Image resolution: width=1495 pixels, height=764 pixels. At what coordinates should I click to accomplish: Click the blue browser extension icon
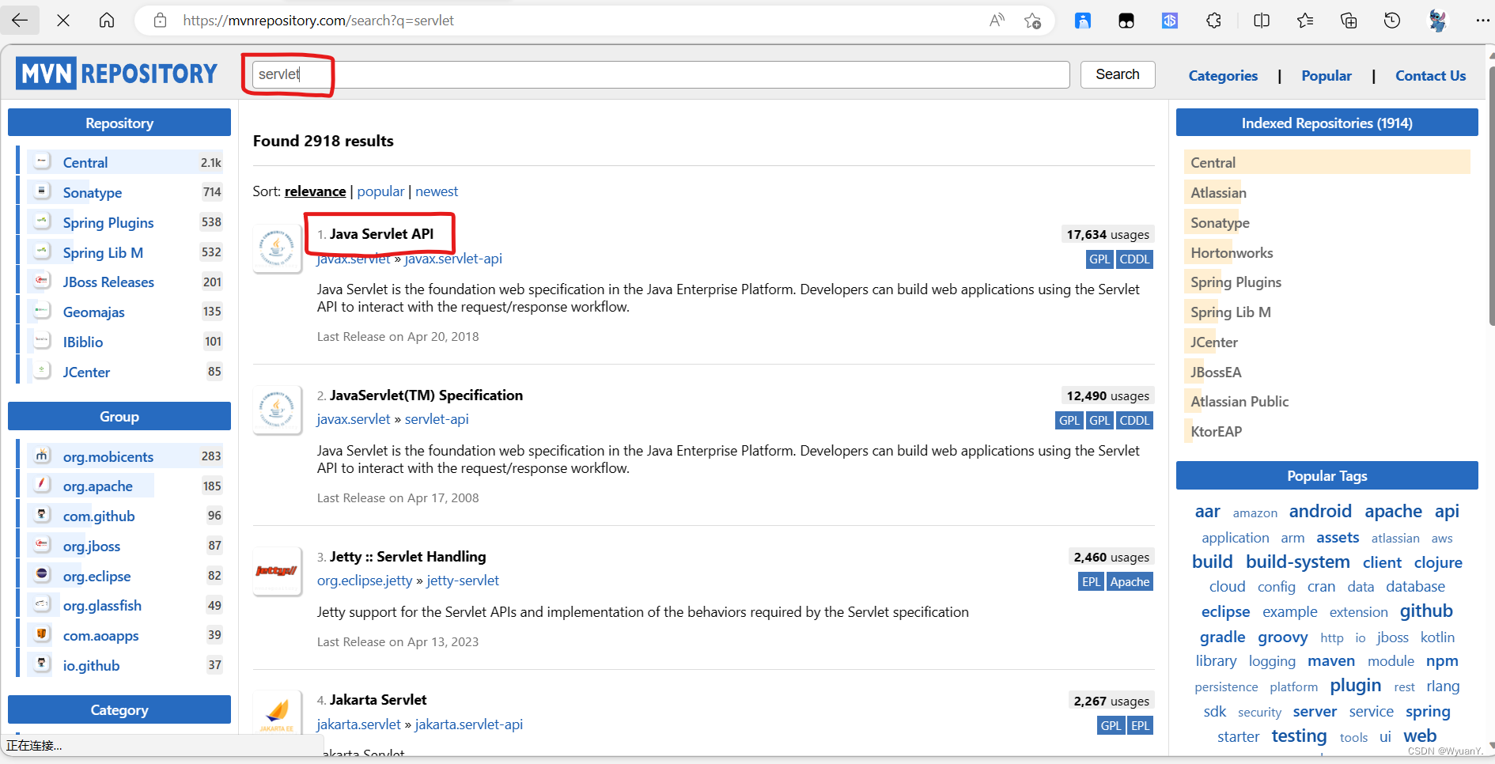pyautogui.click(x=1083, y=21)
